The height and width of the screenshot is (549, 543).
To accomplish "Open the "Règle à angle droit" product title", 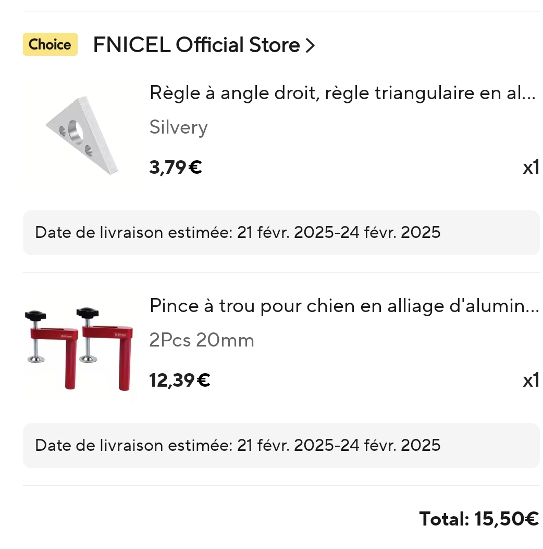I will 342,93.
